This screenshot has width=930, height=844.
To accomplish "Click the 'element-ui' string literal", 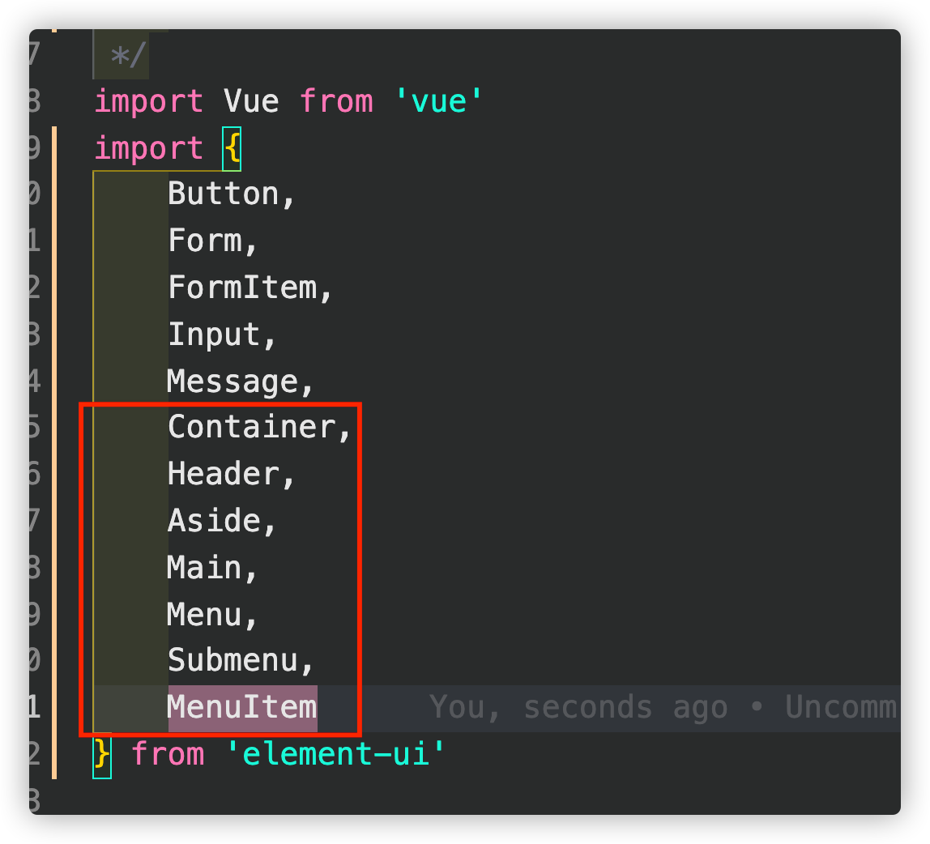I will (335, 754).
